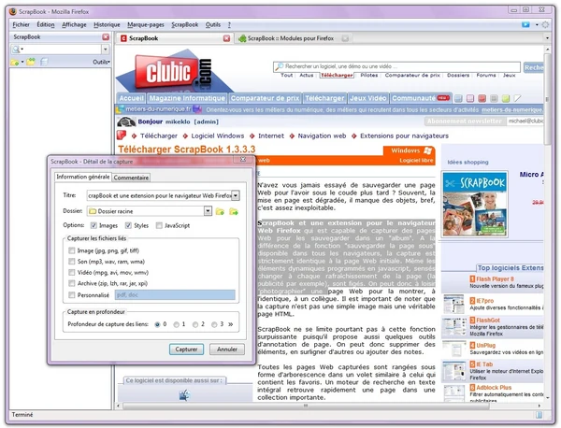Click the stacked pages icon in sidebar toolbar
Viewport: 561px width, 428px height.
tap(44, 62)
